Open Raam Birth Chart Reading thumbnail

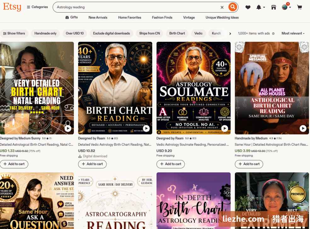pos(115,88)
